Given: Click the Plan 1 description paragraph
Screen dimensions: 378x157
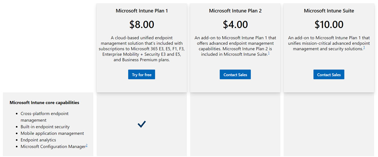Looking at the screenshot, I should [x=142, y=49].
